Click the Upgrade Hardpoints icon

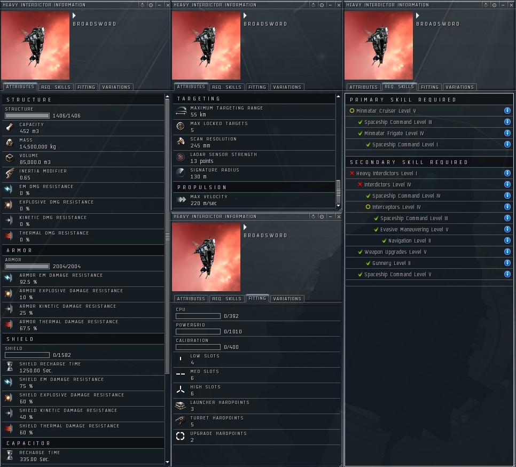pyautogui.click(x=181, y=436)
